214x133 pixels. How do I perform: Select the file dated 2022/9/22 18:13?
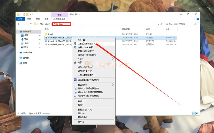(110, 41)
